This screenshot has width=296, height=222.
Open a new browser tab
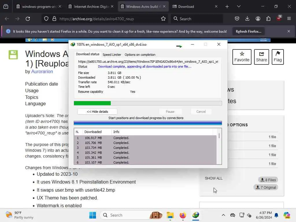pos(227,7)
